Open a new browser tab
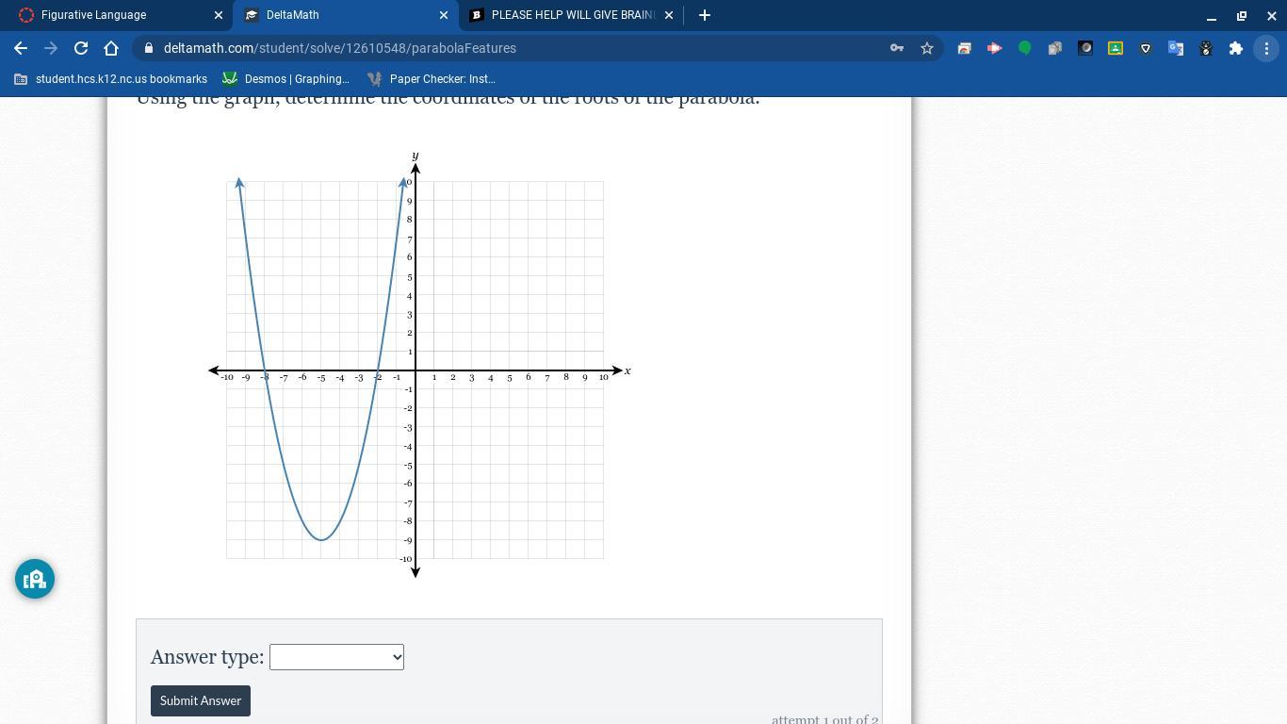 click(705, 15)
